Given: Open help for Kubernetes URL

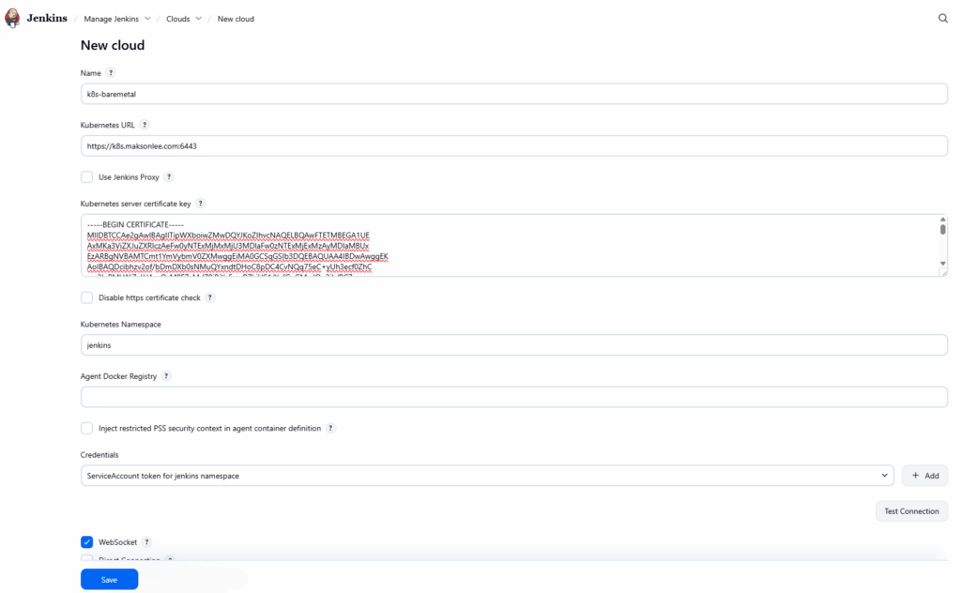Looking at the screenshot, I should pyautogui.click(x=145, y=125).
